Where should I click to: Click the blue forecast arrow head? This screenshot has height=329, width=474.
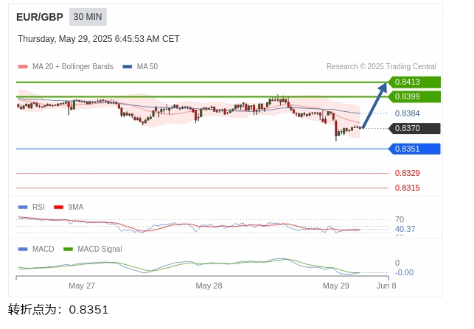[x=383, y=88]
